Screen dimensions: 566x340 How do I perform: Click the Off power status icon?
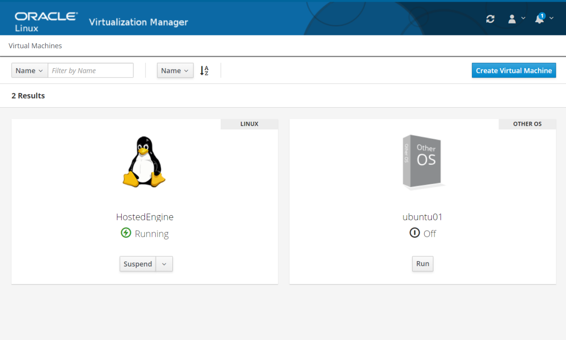414,232
